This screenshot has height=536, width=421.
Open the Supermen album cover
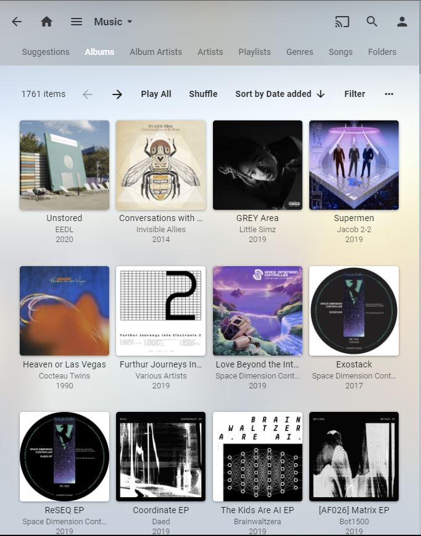coord(354,165)
